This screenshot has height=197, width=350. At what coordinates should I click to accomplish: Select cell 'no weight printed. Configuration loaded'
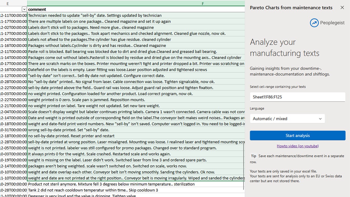[136, 94]
